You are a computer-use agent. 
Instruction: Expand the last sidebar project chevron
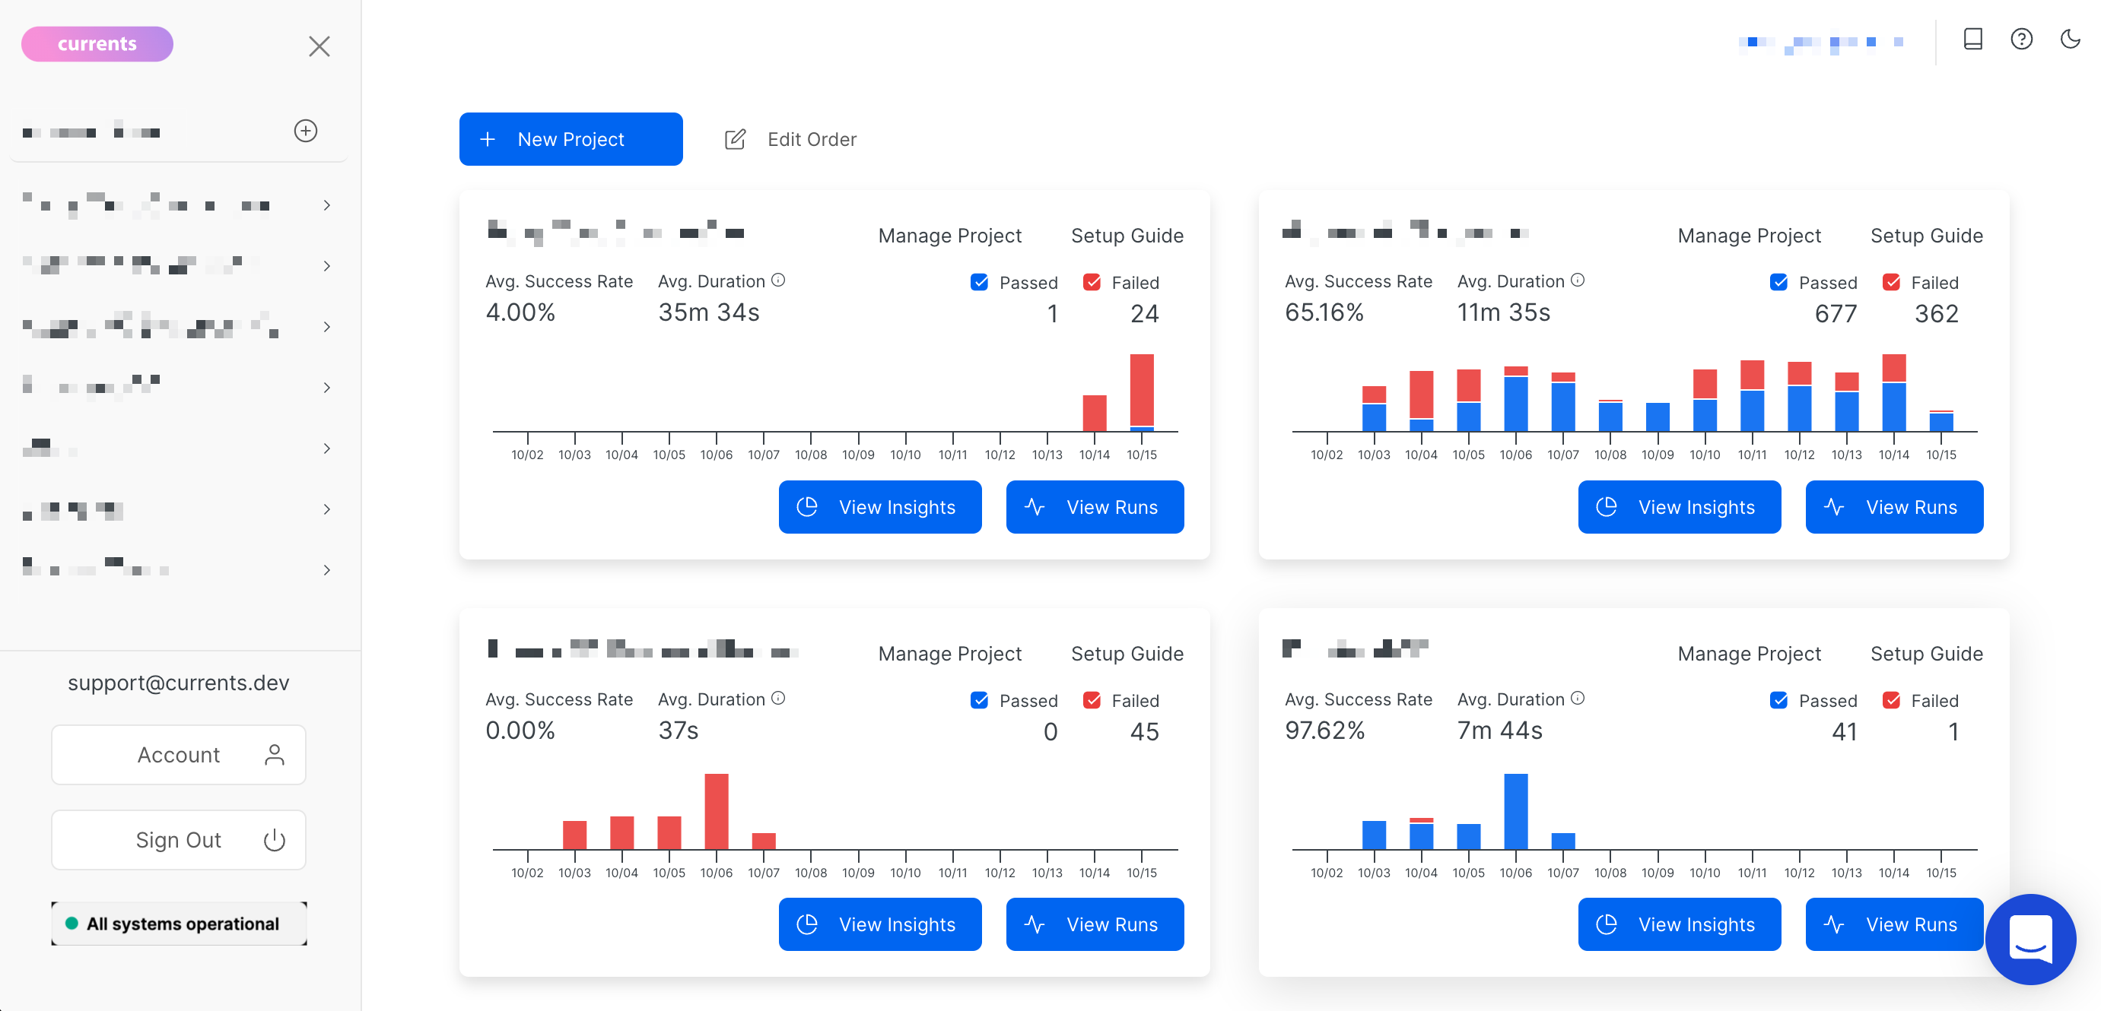327,570
